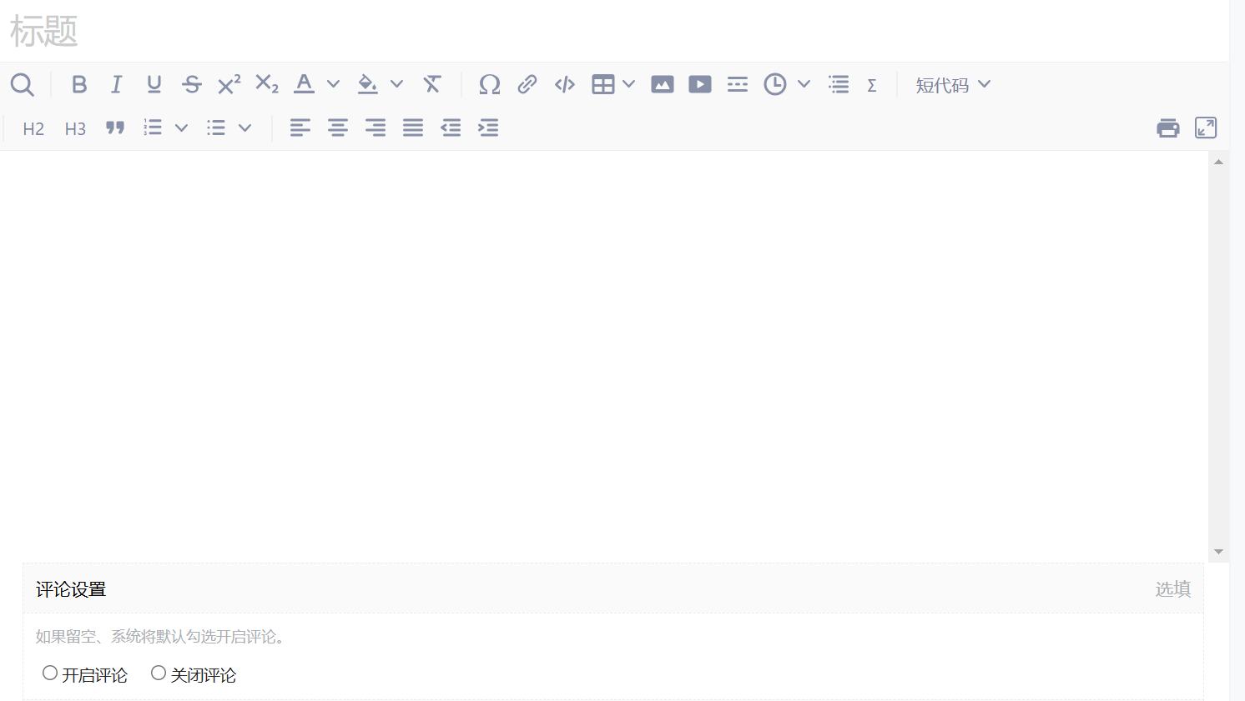Insert a hyperlink
This screenshot has height=701, width=1245.
pos(527,84)
